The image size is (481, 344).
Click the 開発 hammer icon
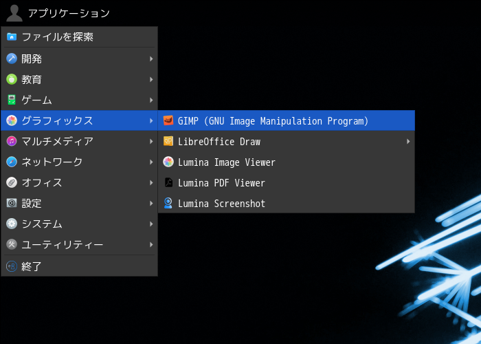(12, 58)
